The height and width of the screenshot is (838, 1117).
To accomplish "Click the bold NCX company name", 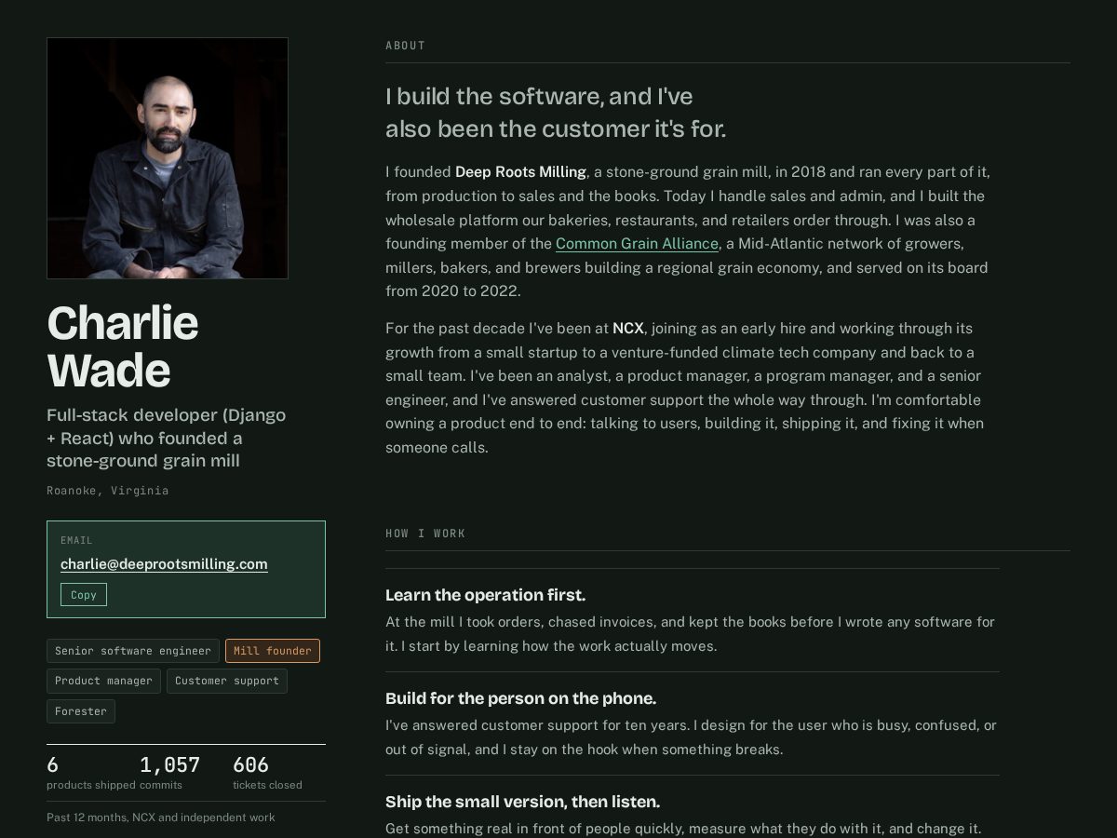I will [x=628, y=328].
